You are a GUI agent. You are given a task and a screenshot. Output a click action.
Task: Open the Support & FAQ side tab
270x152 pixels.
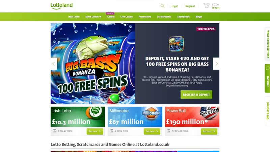(x=267, y=111)
